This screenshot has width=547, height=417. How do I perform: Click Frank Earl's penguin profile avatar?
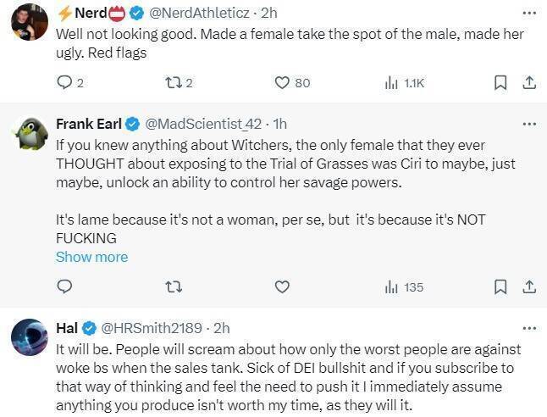[29, 133]
